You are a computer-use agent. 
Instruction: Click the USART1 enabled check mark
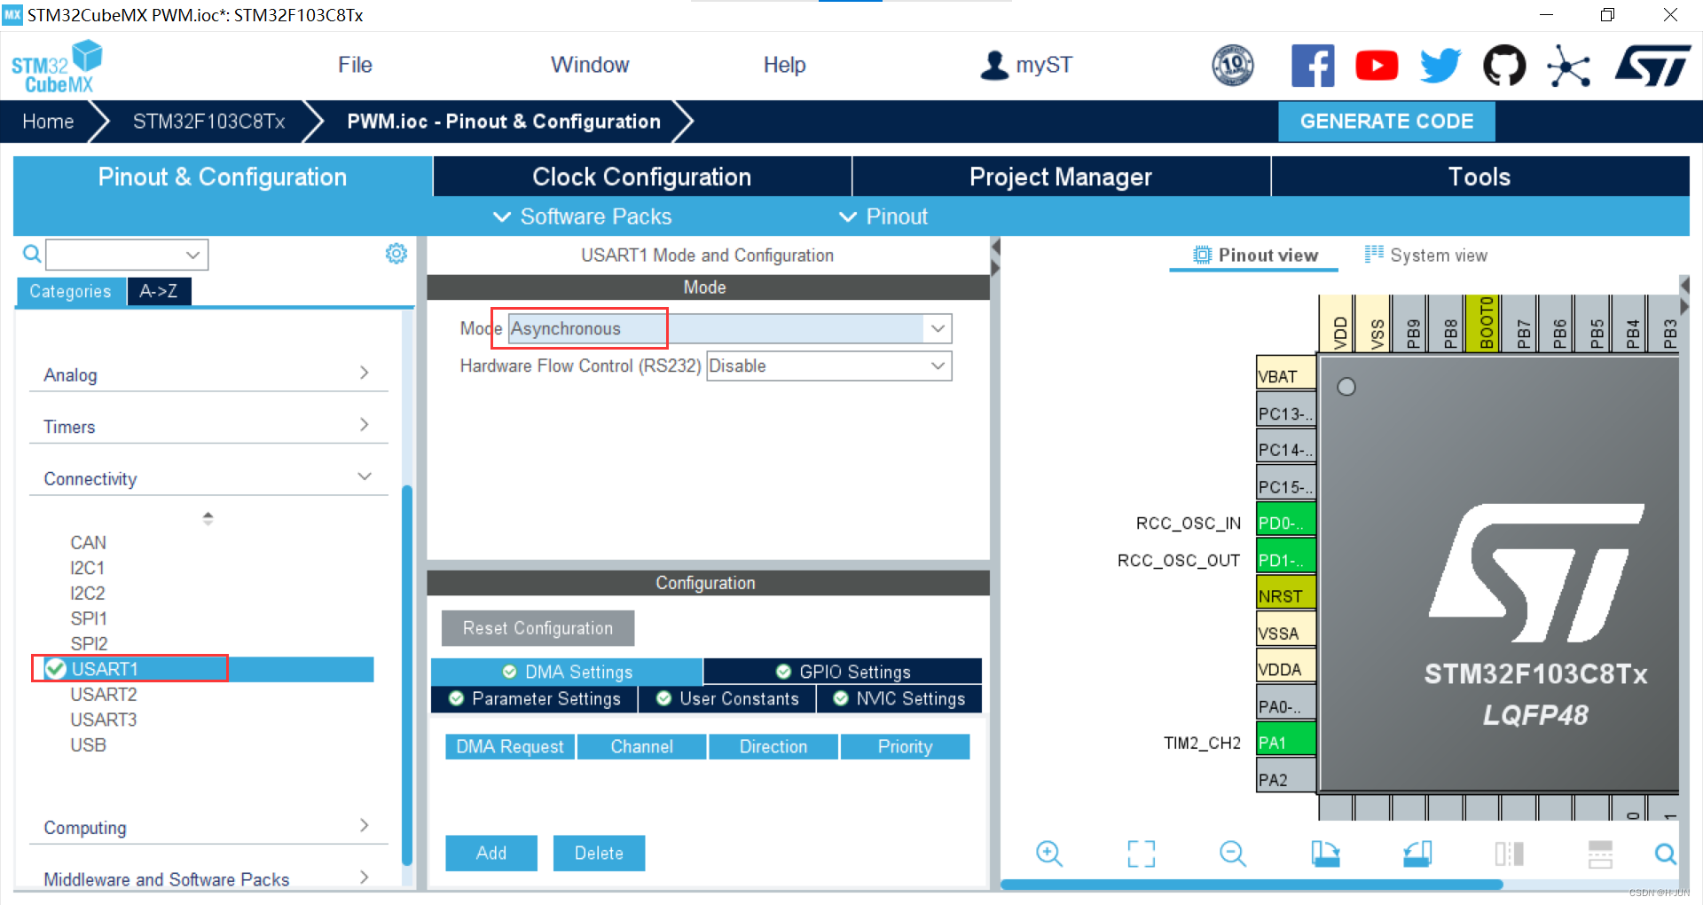click(x=56, y=668)
